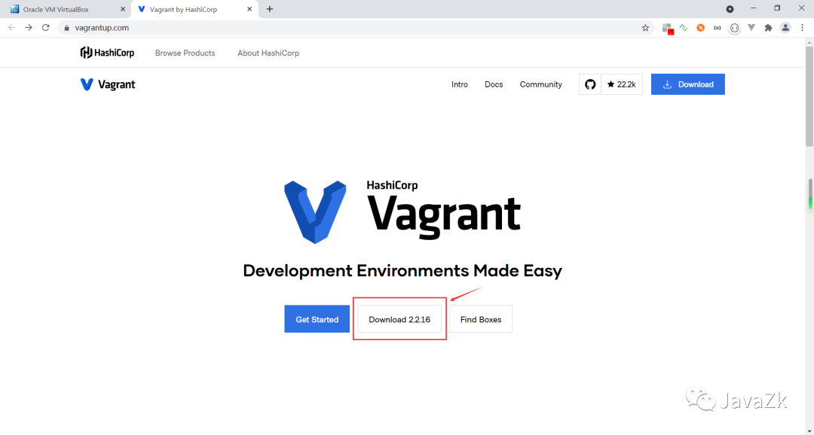Go forward in browser history
Viewport: 814px width, 435px height.
point(29,28)
